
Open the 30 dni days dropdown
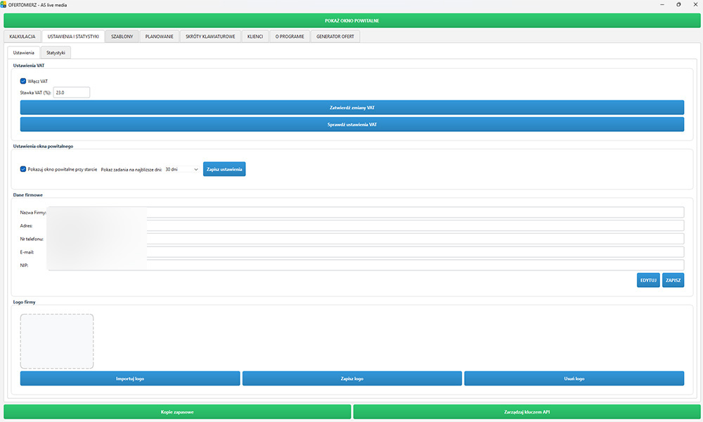182,169
